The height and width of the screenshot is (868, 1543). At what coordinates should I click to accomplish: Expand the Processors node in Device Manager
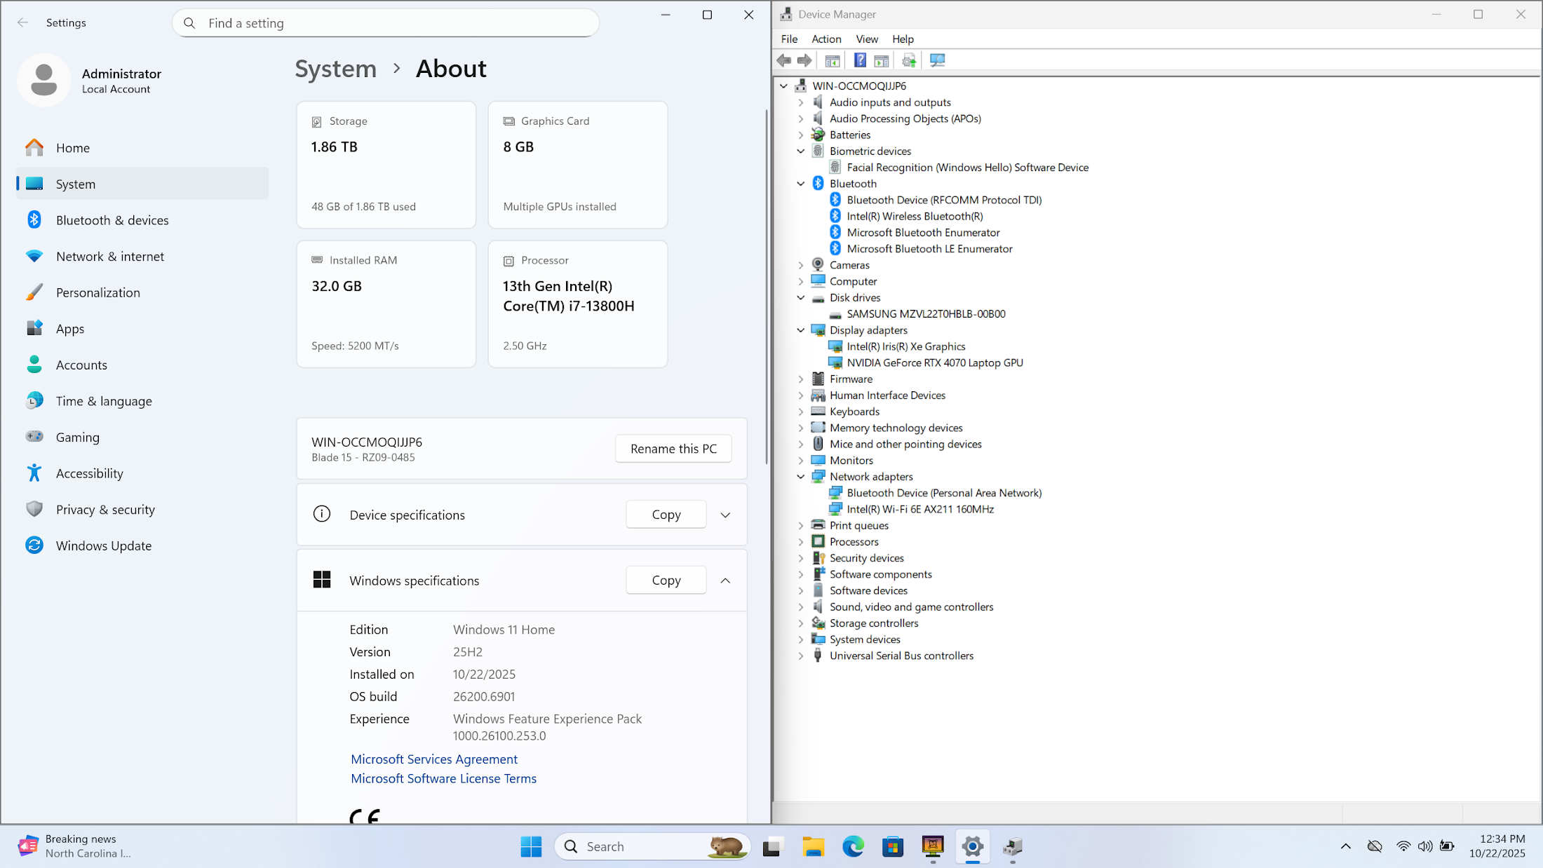click(x=801, y=542)
